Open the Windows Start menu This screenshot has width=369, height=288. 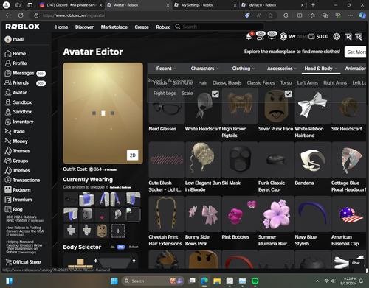[114, 281]
